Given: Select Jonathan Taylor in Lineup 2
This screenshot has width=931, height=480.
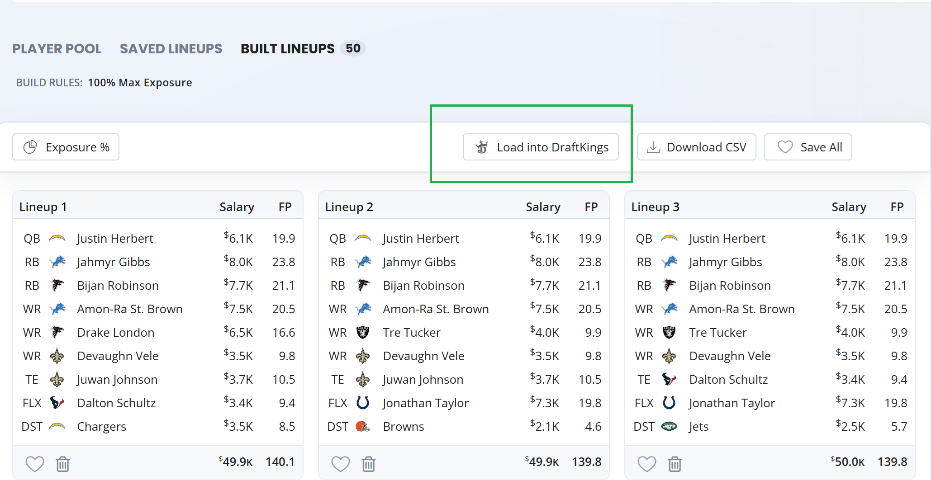Looking at the screenshot, I should [426, 403].
